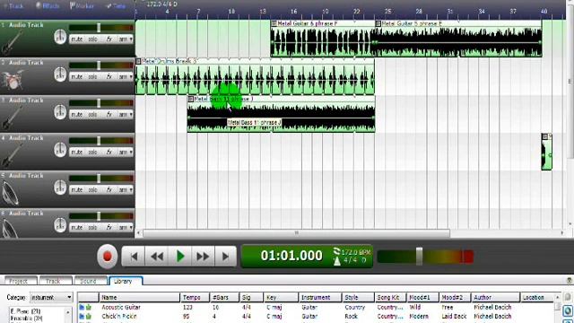Sort the library by the Tempo column
This screenshot has height=323, width=574.
[195, 297]
